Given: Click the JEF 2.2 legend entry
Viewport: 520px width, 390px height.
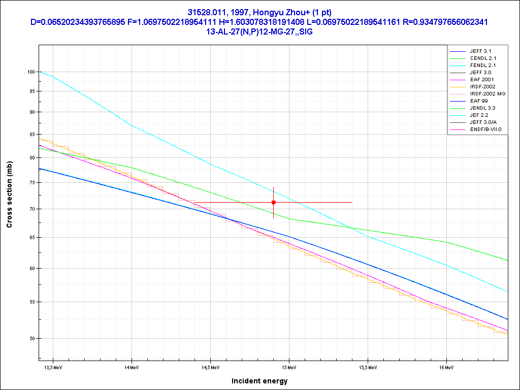Looking at the screenshot, I should [x=479, y=115].
